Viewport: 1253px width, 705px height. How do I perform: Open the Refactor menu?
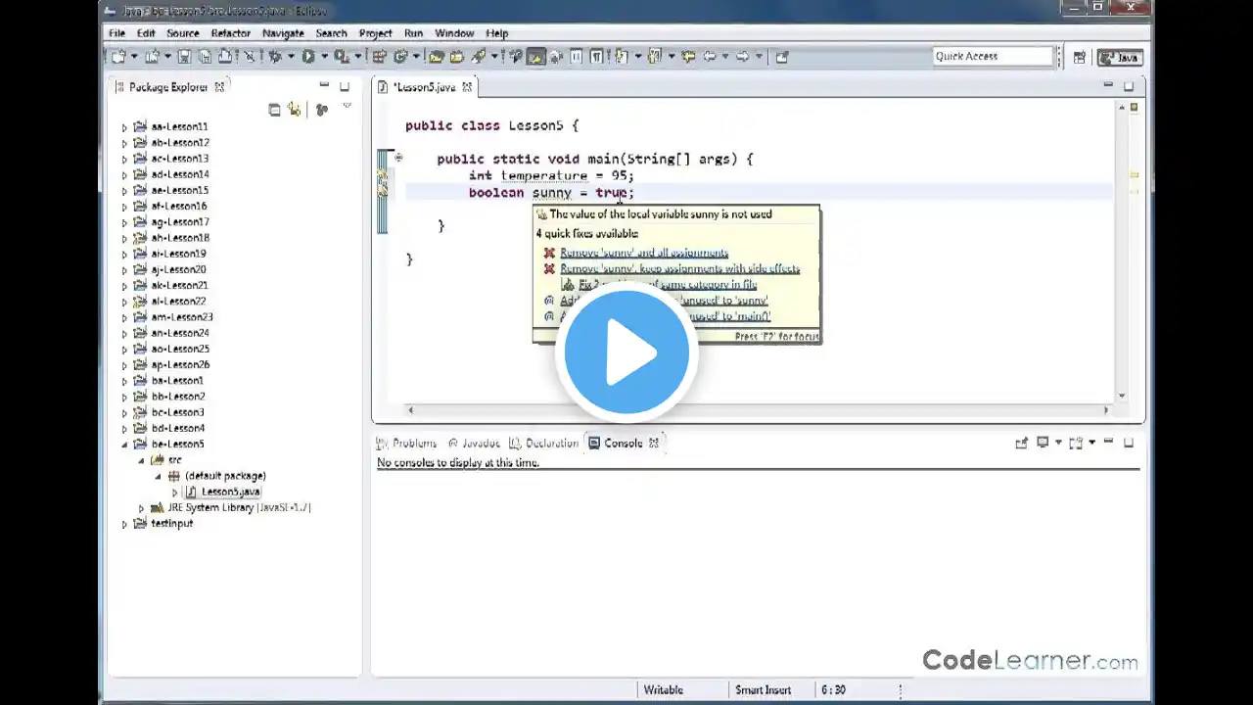point(230,33)
